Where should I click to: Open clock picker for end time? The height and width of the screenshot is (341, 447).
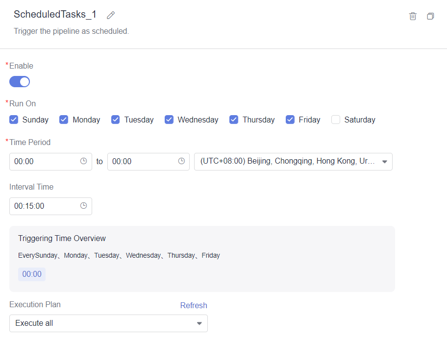coord(181,161)
